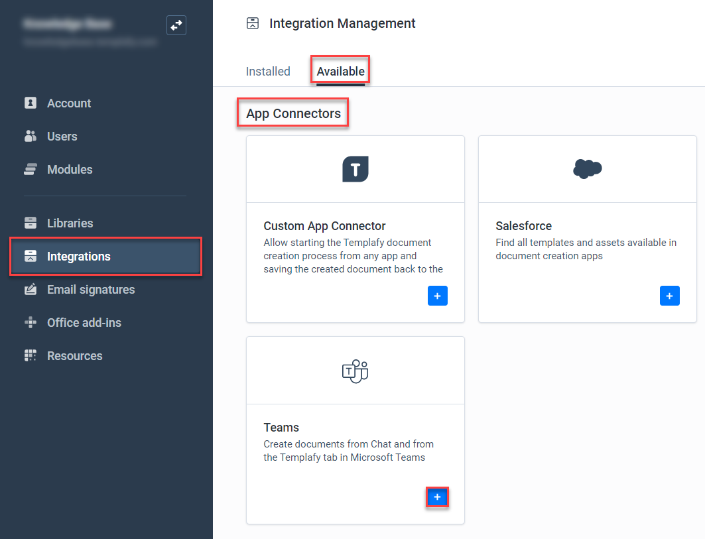Click the Salesforce cloud logo

(x=587, y=169)
